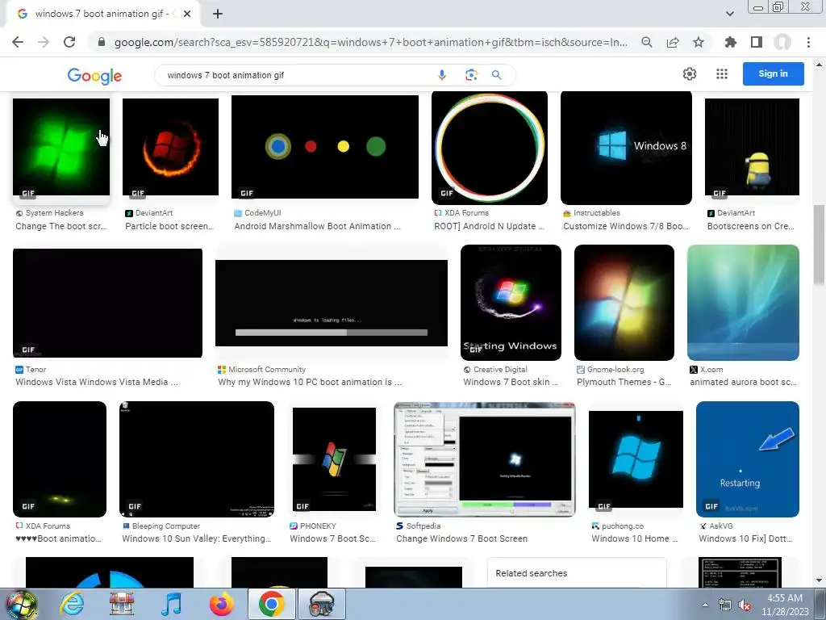Open the Chrome profile avatar

(782, 42)
